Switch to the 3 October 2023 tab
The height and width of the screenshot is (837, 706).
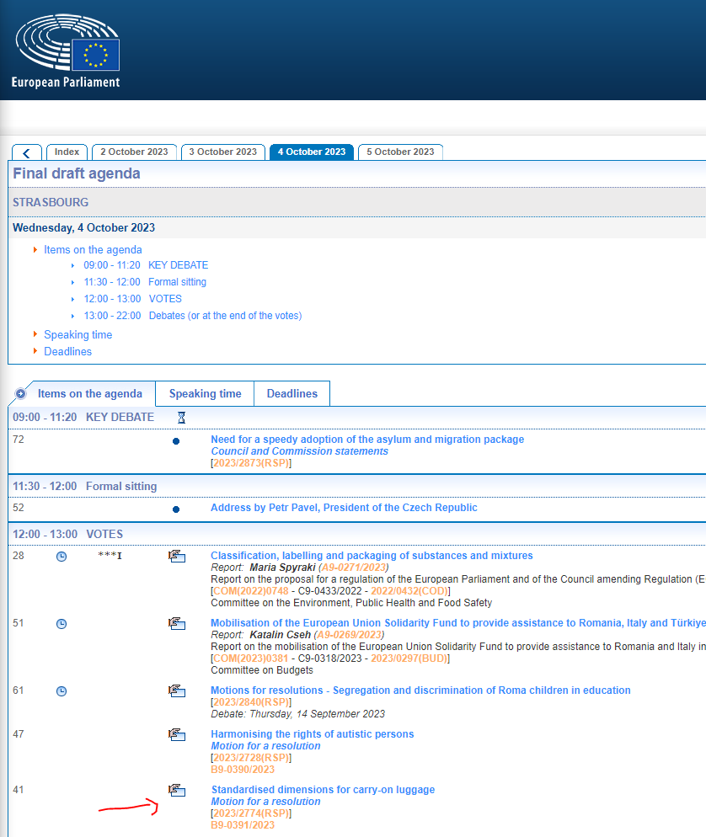click(222, 152)
